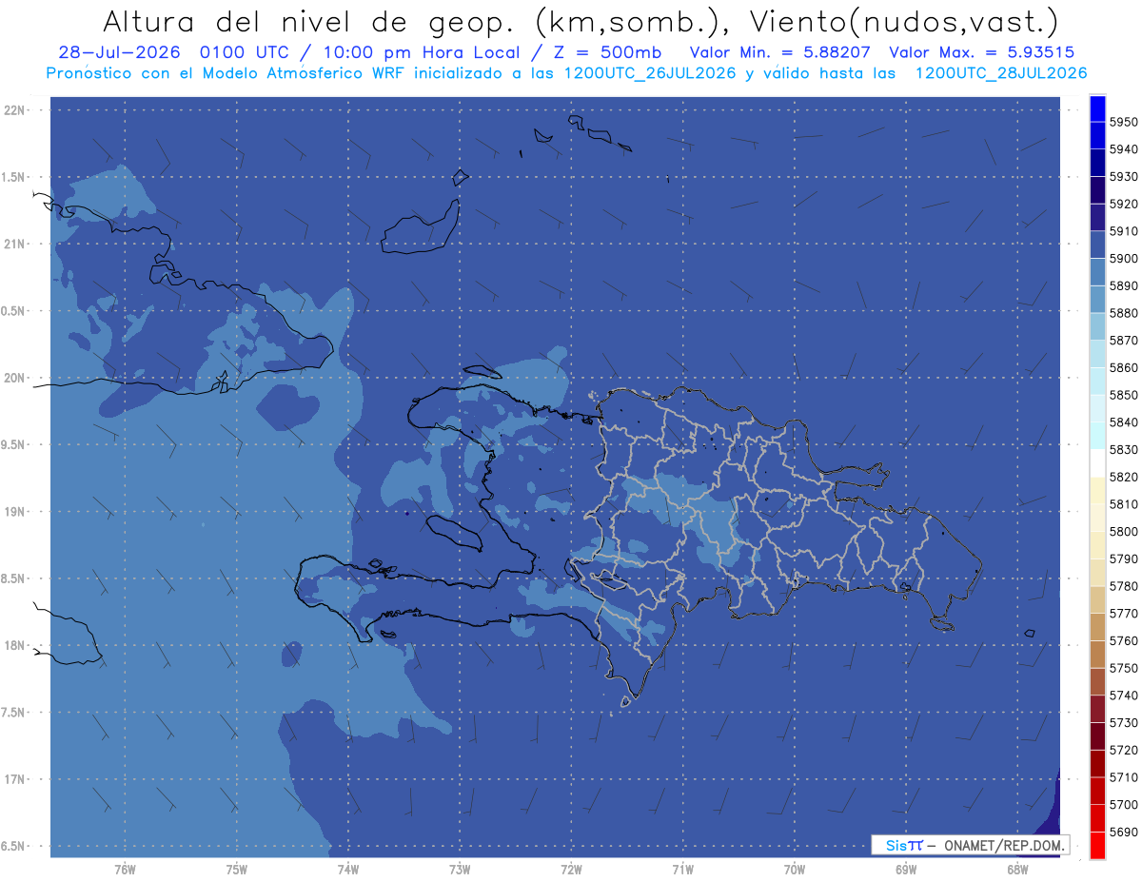Click the '5750' legend value
This screenshot has height=882, width=1142.
tap(1123, 668)
